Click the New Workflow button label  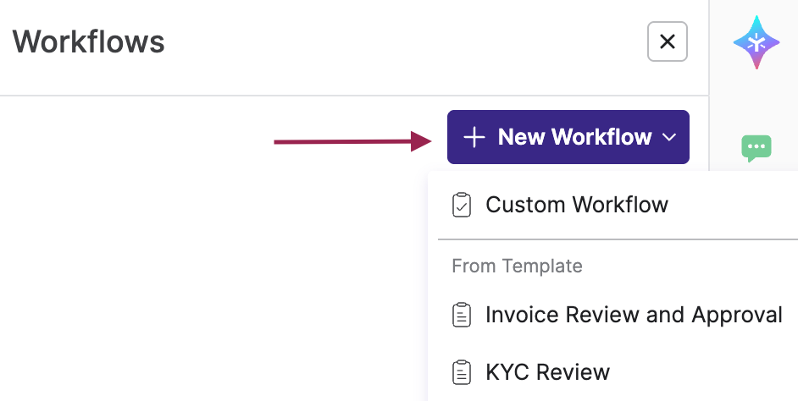coord(574,137)
